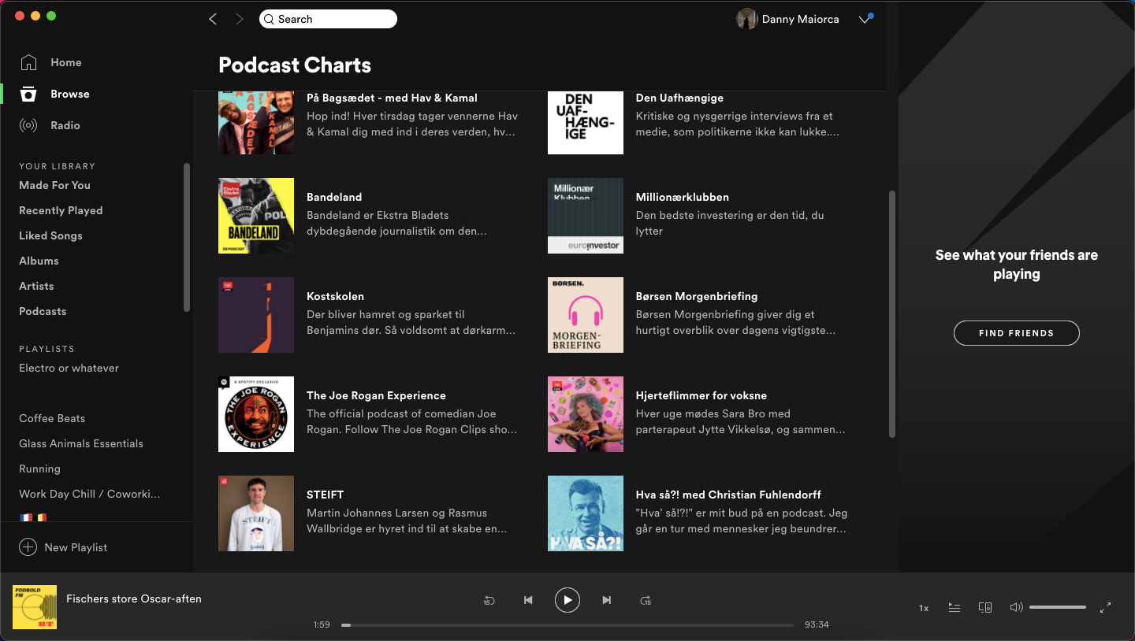Viewport: 1135px width, 641px height.
Task: Open Hjerteflimmer for voksne cover
Action: [586, 414]
